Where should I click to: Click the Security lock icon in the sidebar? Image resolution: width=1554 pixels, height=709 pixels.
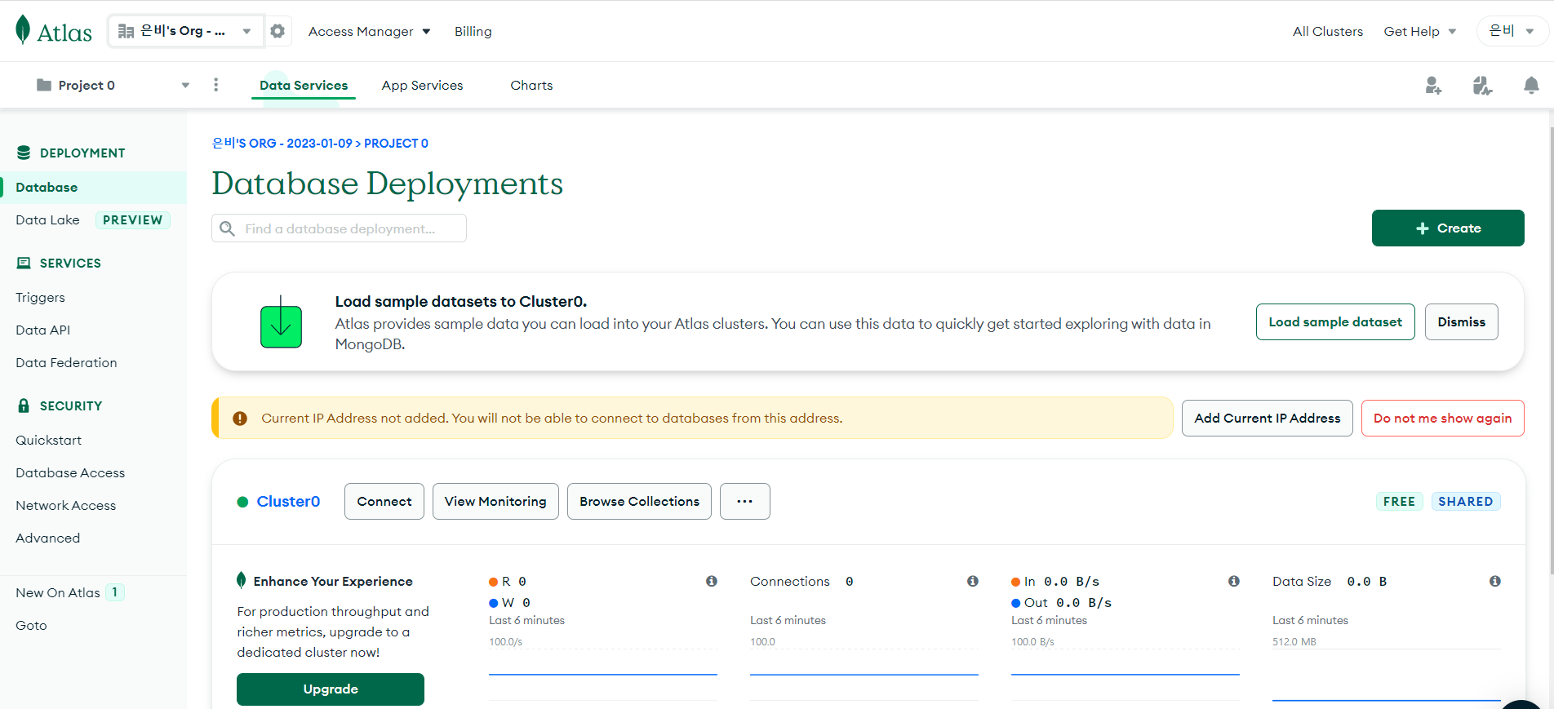[24, 405]
